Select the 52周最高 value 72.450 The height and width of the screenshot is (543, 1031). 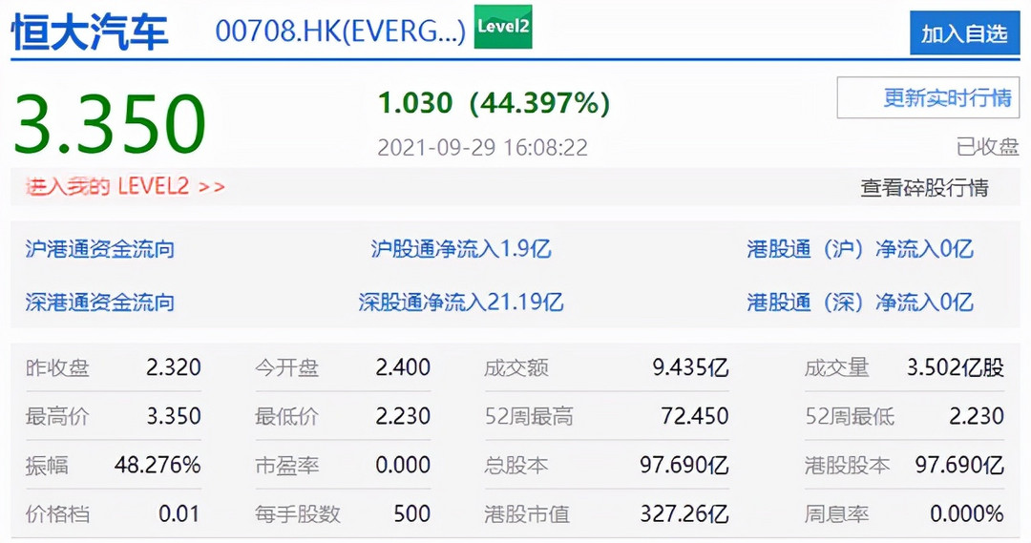[x=694, y=417]
